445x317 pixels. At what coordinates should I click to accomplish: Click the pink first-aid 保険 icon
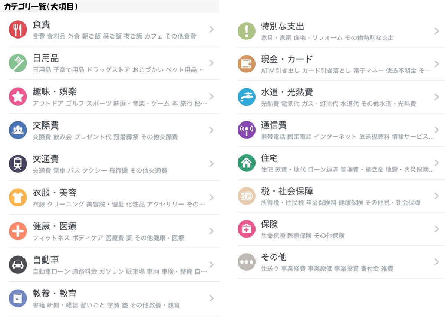pyautogui.click(x=247, y=229)
